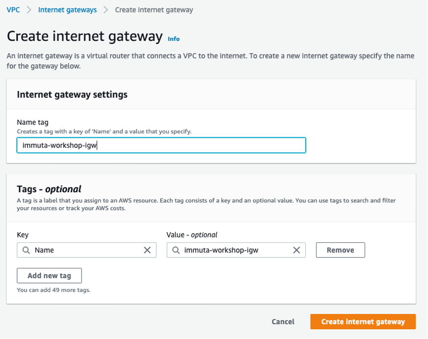Cancel creating the internet gateway
The image size is (428, 339).
coord(283,322)
